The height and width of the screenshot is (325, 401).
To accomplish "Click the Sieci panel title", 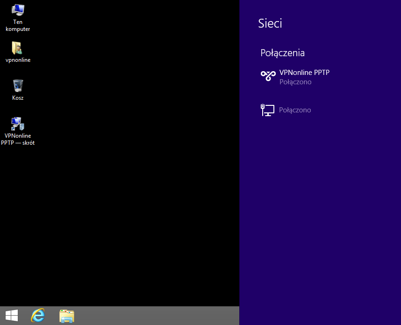I will coord(270,23).
